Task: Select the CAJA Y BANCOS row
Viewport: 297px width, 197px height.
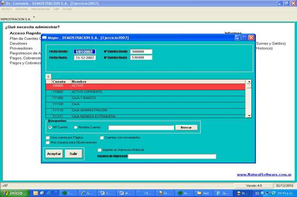Action: point(145,99)
